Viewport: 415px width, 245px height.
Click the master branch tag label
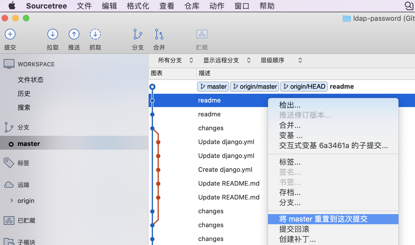point(213,87)
